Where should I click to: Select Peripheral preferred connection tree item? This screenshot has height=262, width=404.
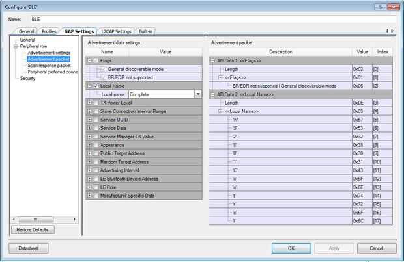[x=53, y=72]
